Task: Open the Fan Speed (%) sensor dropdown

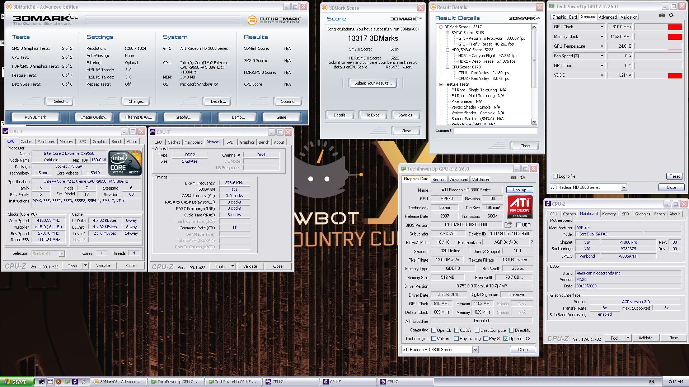Action: click(602, 56)
